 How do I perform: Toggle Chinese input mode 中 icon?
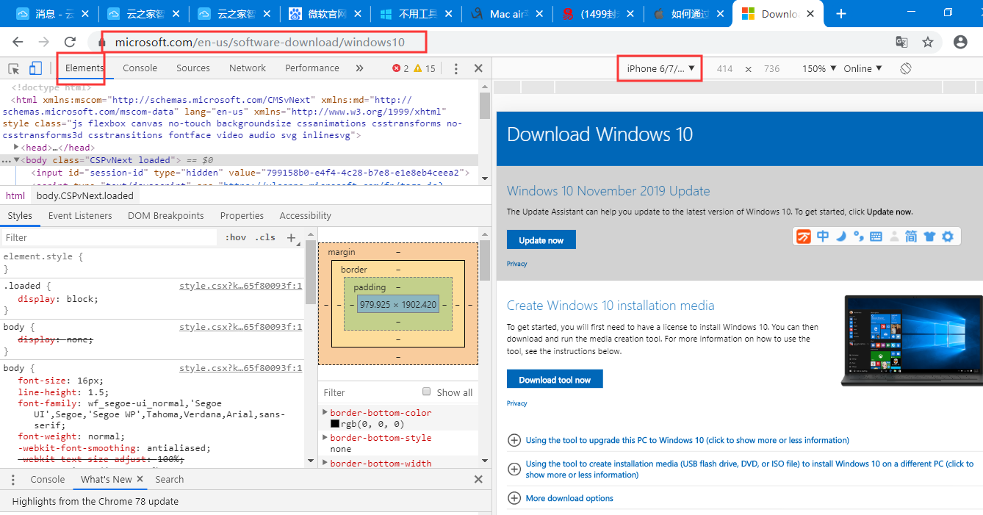coord(823,237)
